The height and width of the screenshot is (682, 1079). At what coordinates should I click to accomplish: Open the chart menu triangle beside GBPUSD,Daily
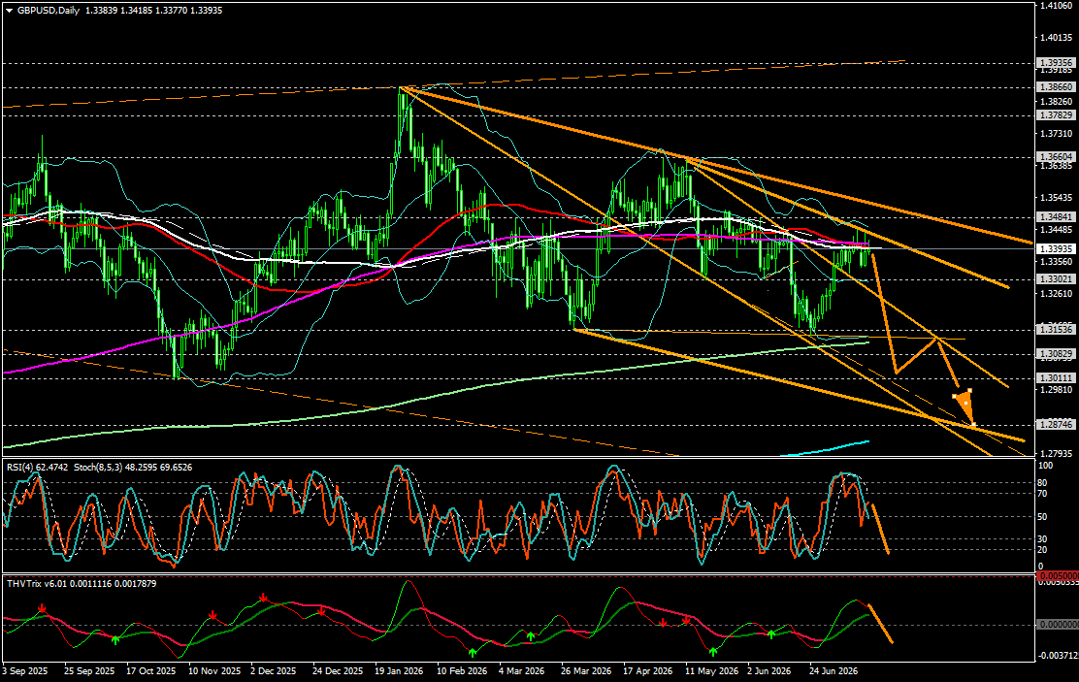tap(9, 11)
